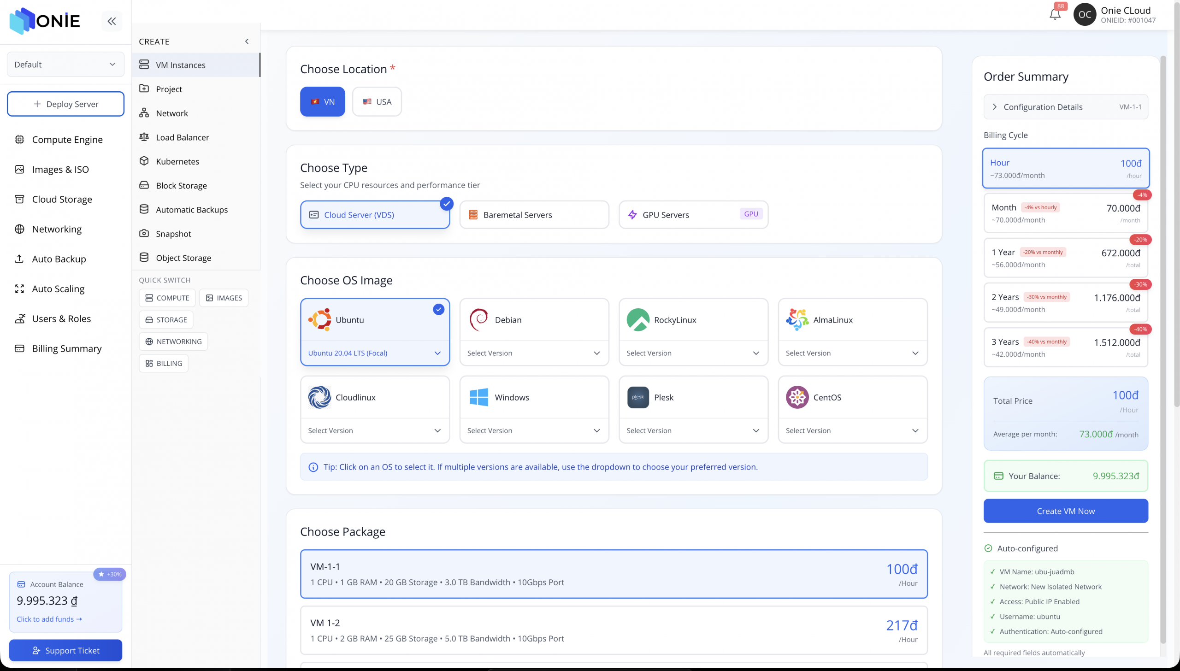Choose the Baremetal Servers type
This screenshot has height=671, width=1180.
(534, 215)
